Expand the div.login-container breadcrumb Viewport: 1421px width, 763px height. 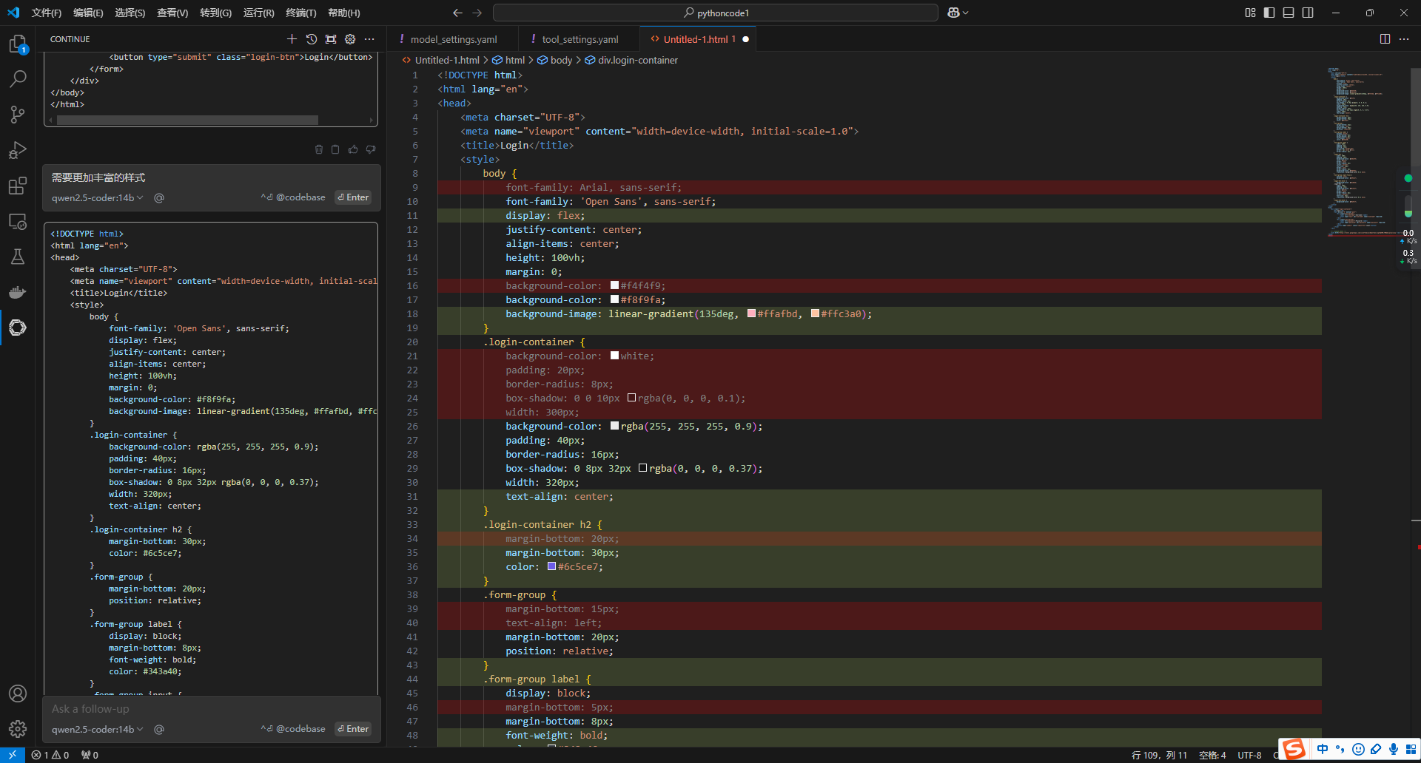click(x=631, y=60)
